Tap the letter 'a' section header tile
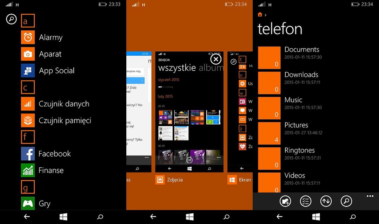Image resolution: width=379 pixels, height=224 pixels. coord(28,21)
